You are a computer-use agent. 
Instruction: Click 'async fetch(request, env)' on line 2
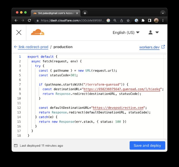point(54,61)
